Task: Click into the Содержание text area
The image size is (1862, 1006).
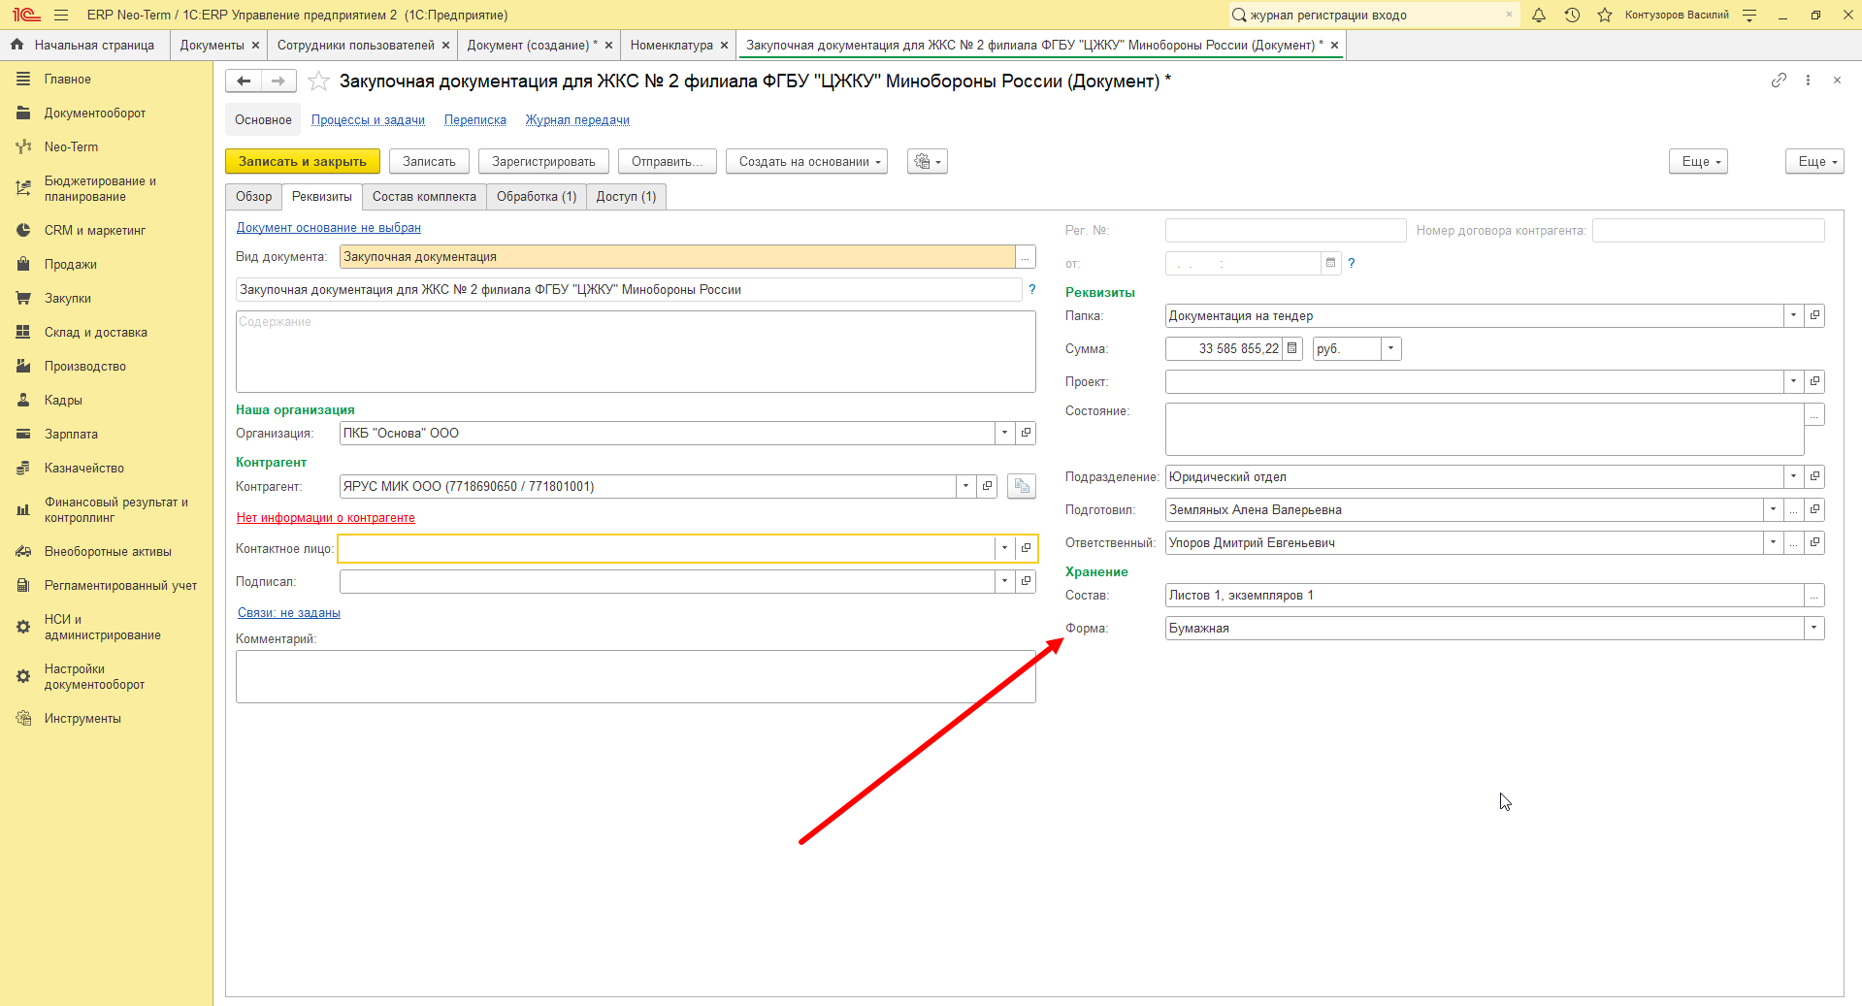Action: tap(636, 351)
